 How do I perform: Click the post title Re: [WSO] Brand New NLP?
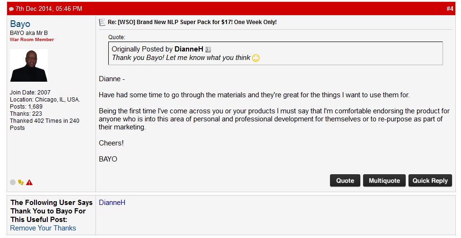[x=192, y=22]
